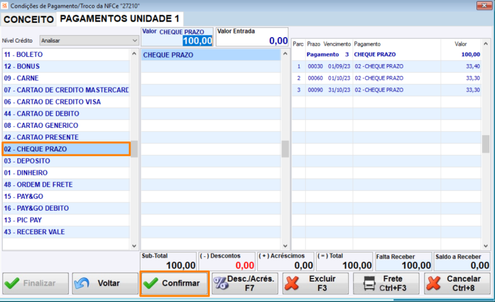
Task: Select 11 - BOLETO payment method
Action: tap(66, 54)
